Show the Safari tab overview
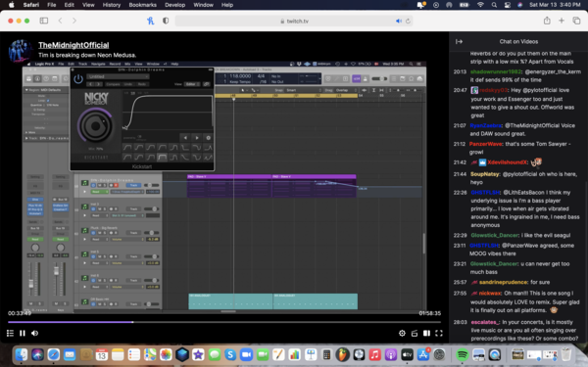This screenshot has width=588, height=367. pos(576,21)
